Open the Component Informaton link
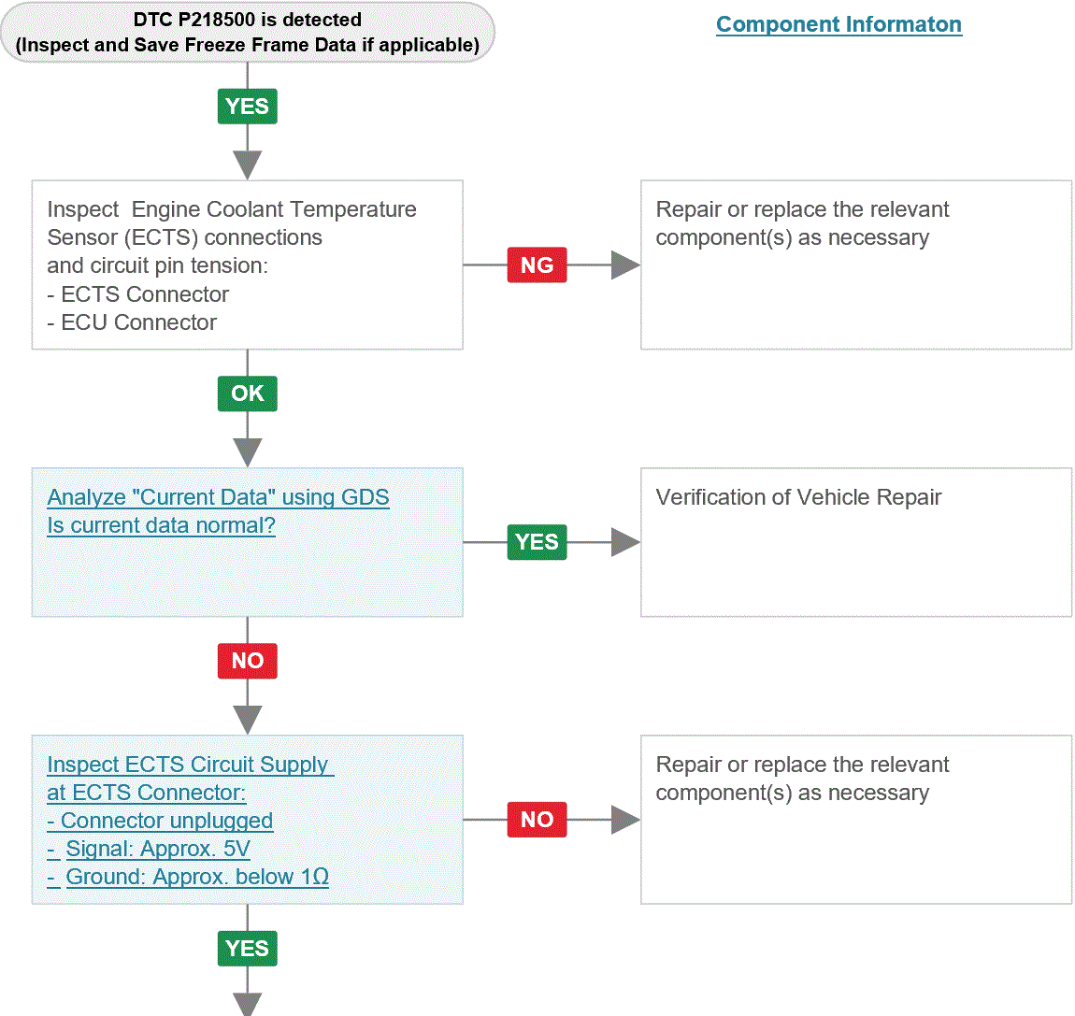The height and width of the screenshot is (1016, 1075). point(838,24)
